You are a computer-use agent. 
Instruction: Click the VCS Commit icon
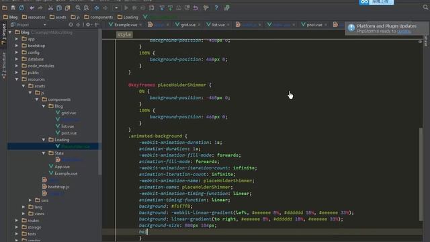click(x=170, y=8)
